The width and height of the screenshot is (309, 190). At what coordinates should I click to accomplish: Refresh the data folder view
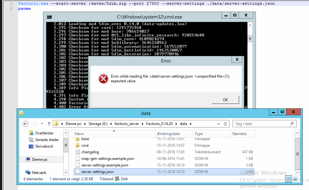(x=225, y=124)
